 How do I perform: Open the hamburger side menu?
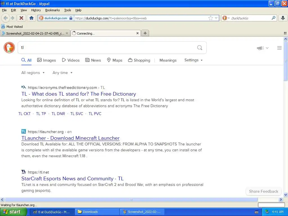click(279, 48)
